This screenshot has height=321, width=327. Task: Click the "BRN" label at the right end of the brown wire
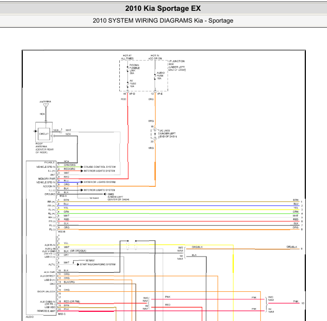tap(296, 200)
